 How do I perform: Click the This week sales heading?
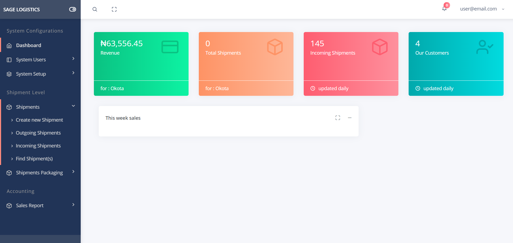tap(123, 118)
